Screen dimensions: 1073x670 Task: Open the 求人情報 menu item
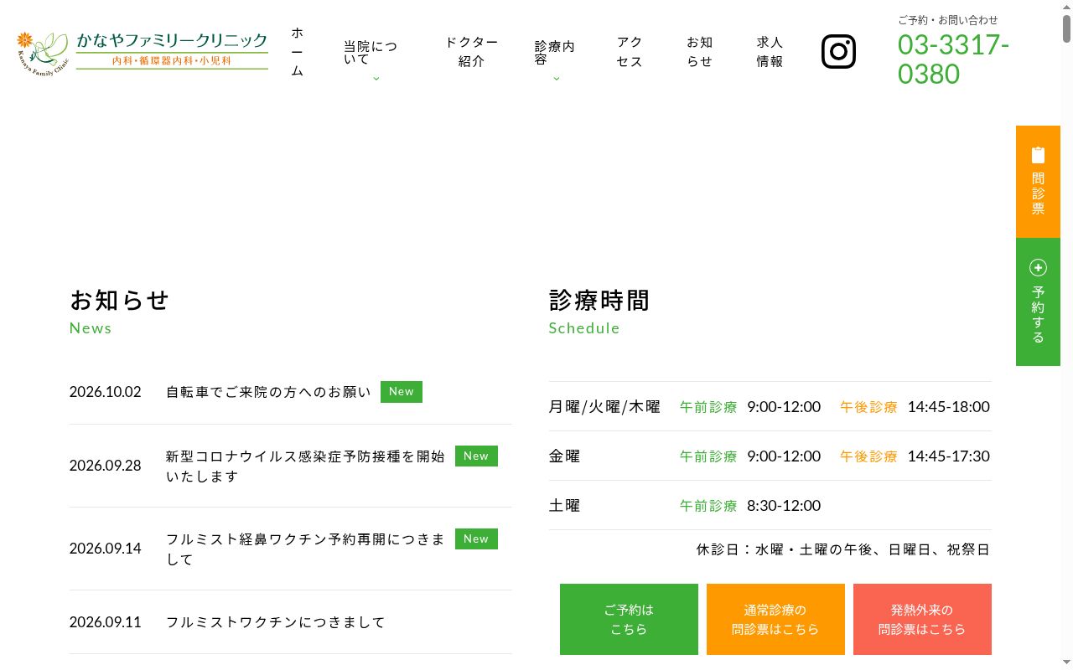(770, 52)
